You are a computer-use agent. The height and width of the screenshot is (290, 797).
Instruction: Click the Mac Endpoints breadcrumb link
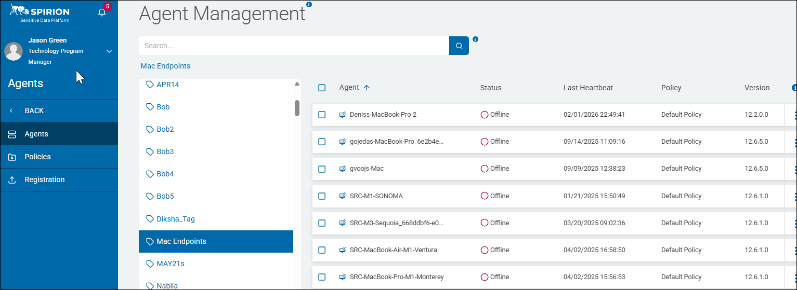pyautogui.click(x=165, y=66)
